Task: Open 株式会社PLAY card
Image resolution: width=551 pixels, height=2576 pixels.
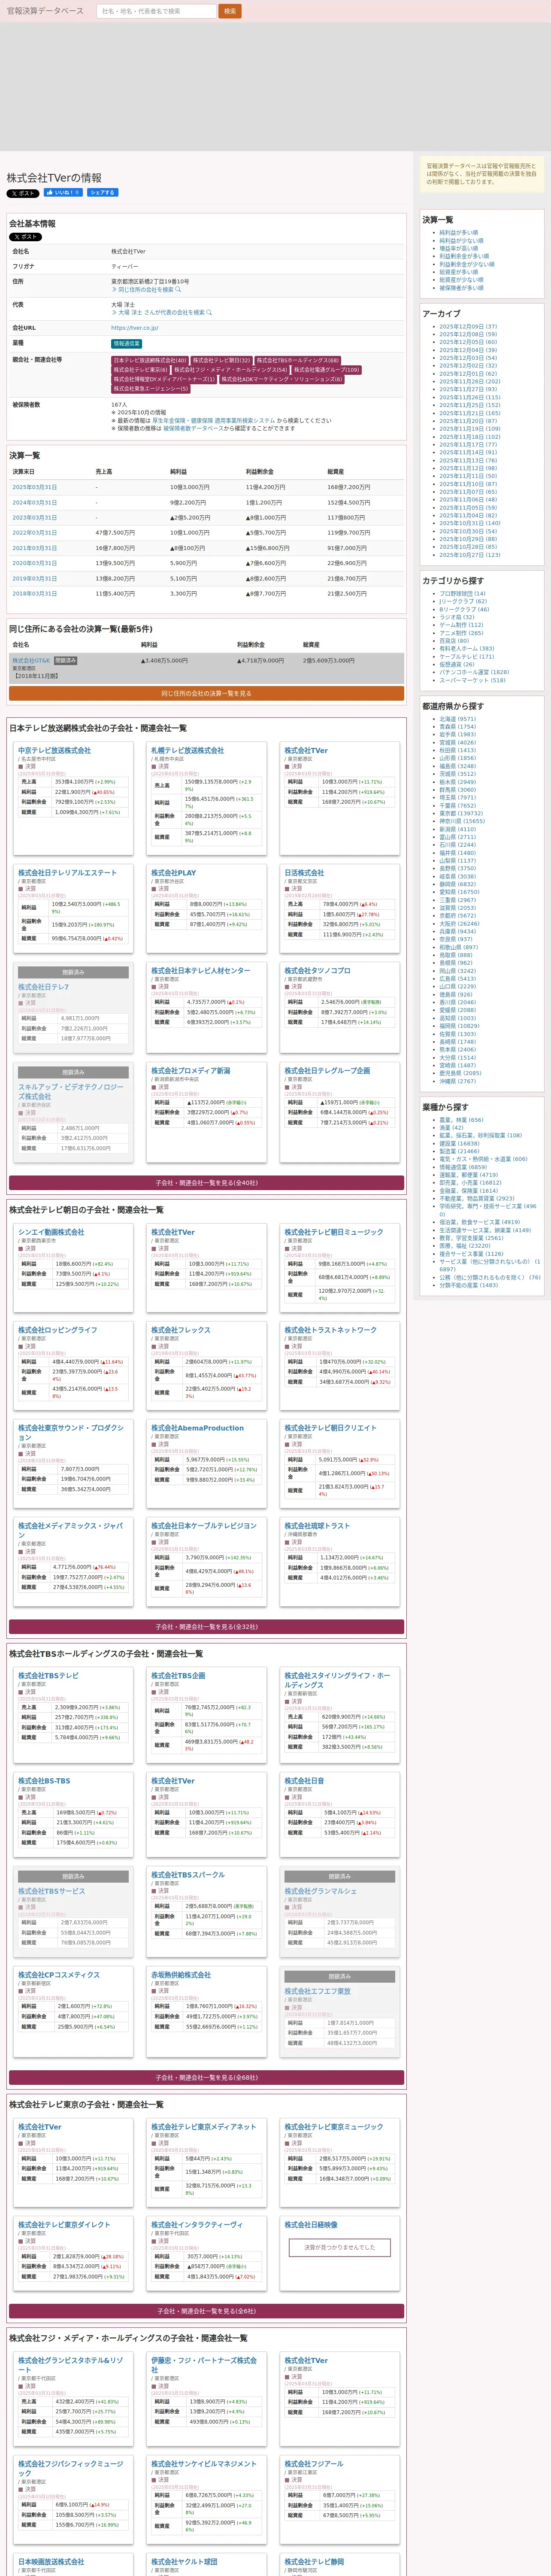Action: (173, 872)
